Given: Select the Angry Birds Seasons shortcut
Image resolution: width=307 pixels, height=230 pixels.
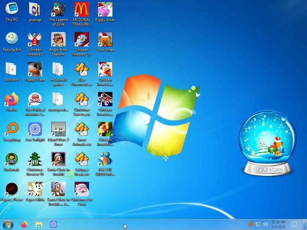Looking at the screenshot, I should point(58,44).
